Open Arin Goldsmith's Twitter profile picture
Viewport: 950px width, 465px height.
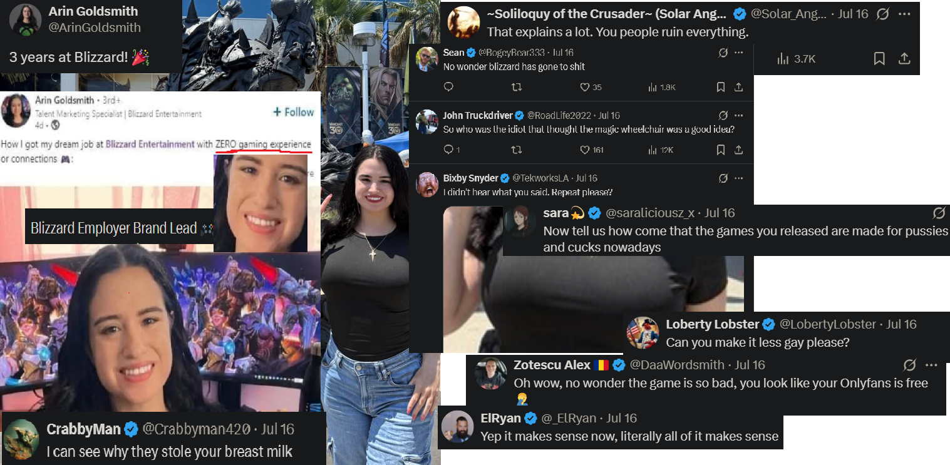point(24,19)
